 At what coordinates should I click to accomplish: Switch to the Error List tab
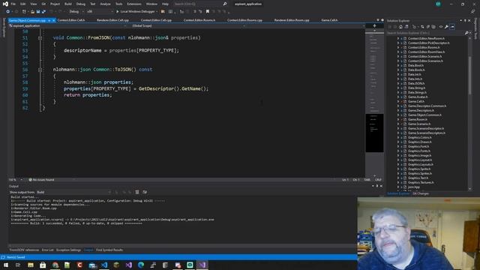coord(47,250)
